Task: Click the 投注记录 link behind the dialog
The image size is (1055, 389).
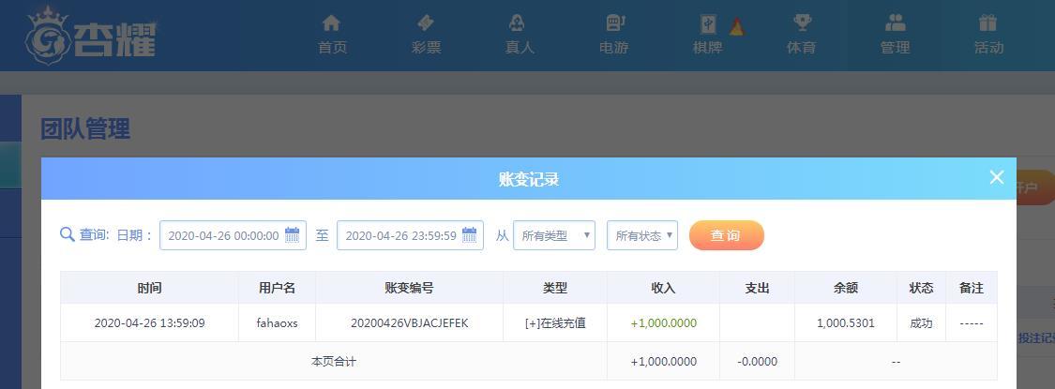Action: point(1036,338)
